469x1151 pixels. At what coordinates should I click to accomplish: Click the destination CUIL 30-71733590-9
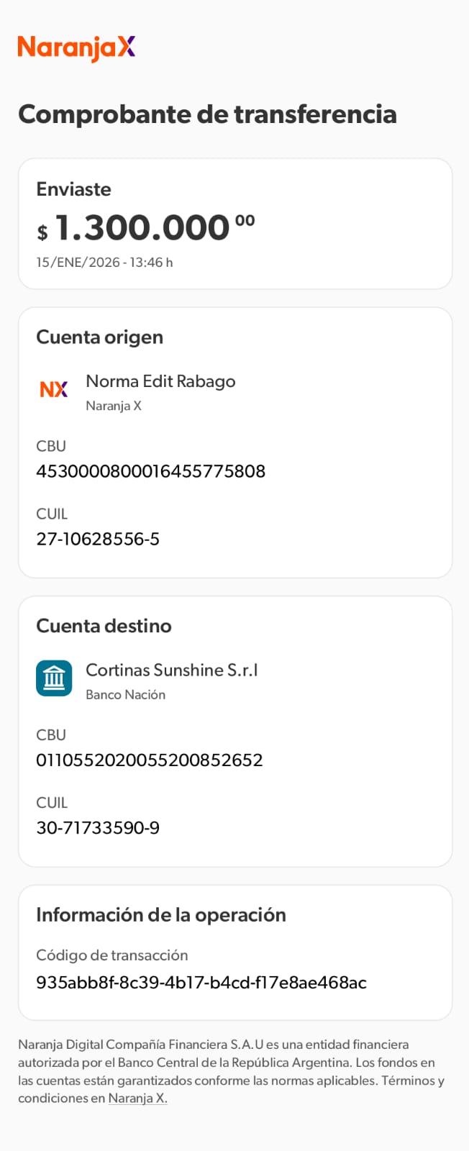98,828
